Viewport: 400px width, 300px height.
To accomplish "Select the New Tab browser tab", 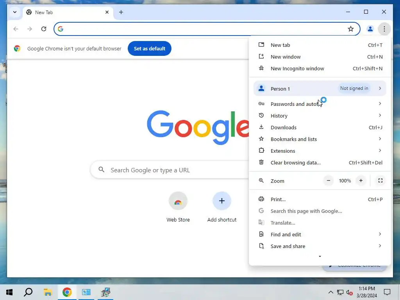I will (68, 12).
